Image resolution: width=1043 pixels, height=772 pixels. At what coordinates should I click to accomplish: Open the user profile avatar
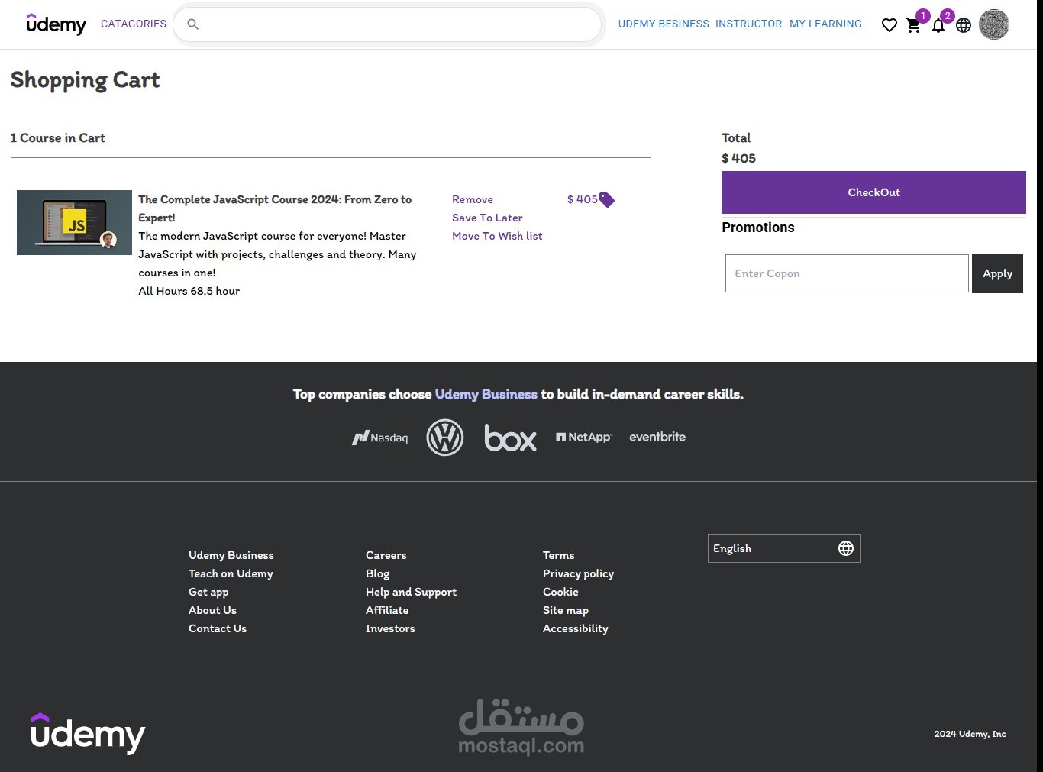(994, 24)
